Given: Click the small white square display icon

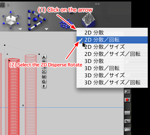Looking at the screenshot, I should click(127, 91).
